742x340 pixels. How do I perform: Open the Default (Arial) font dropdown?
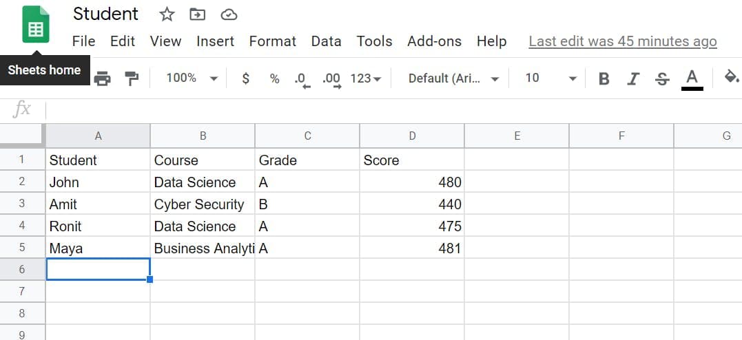[453, 78]
